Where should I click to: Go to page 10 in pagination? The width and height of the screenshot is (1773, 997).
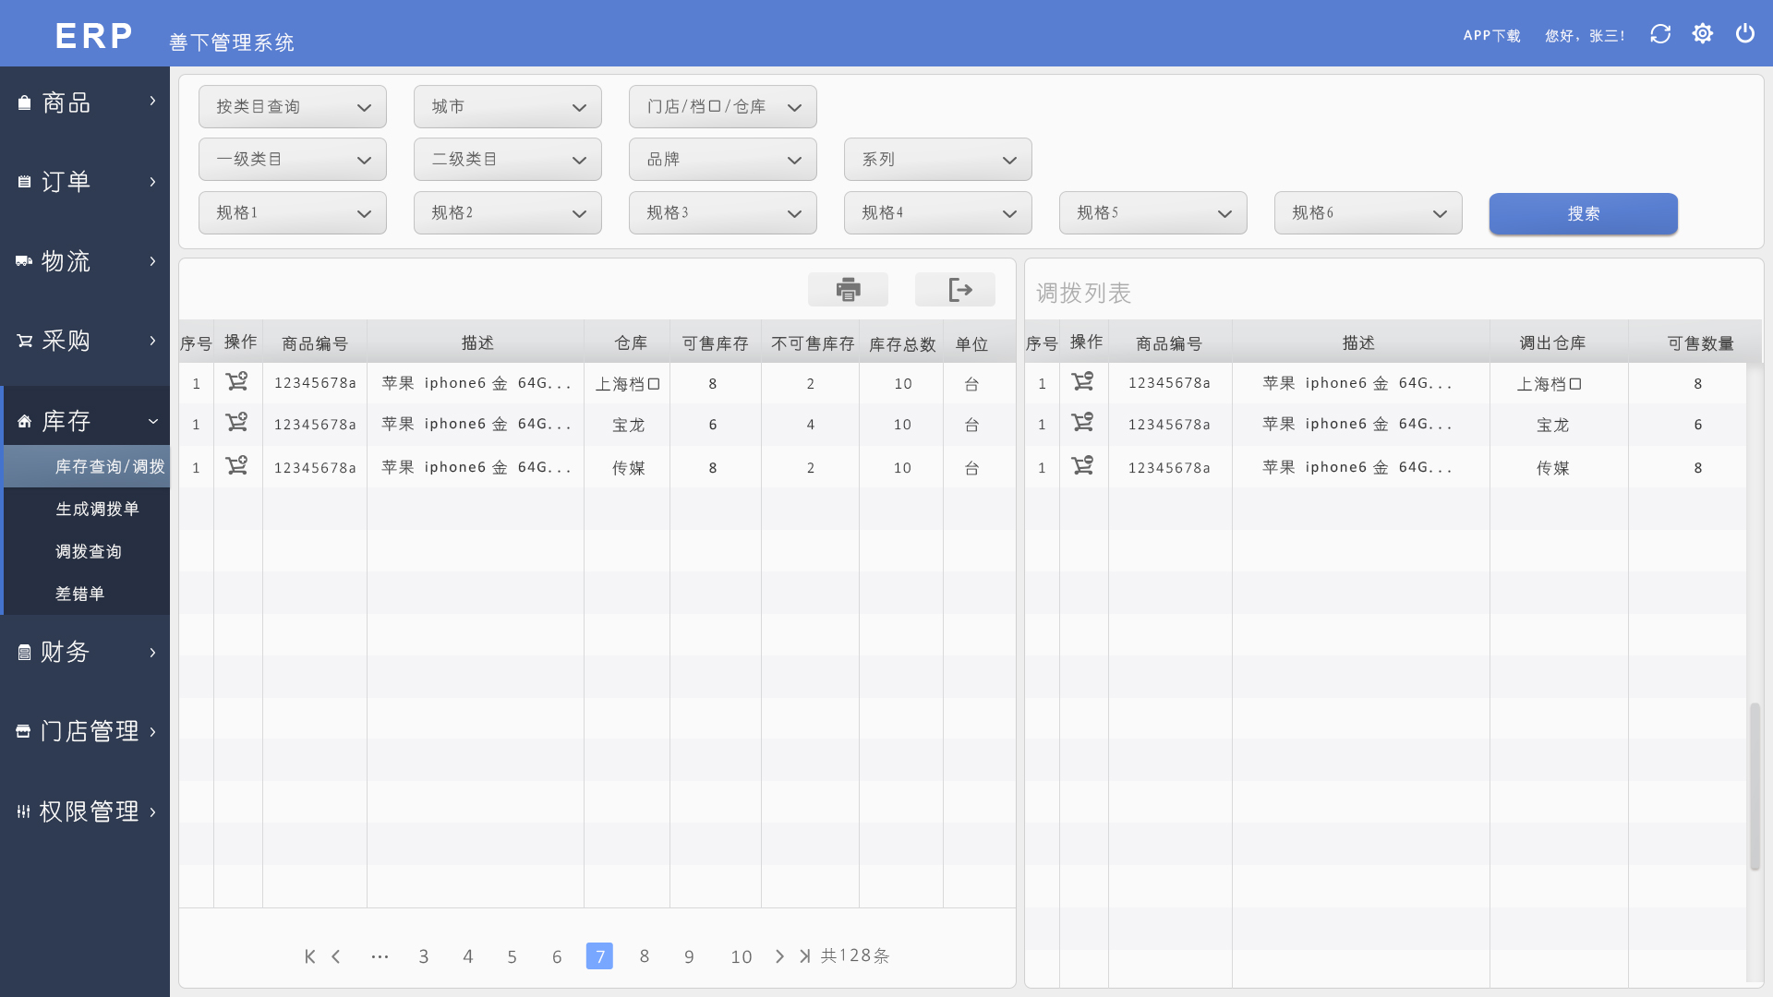(x=741, y=956)
